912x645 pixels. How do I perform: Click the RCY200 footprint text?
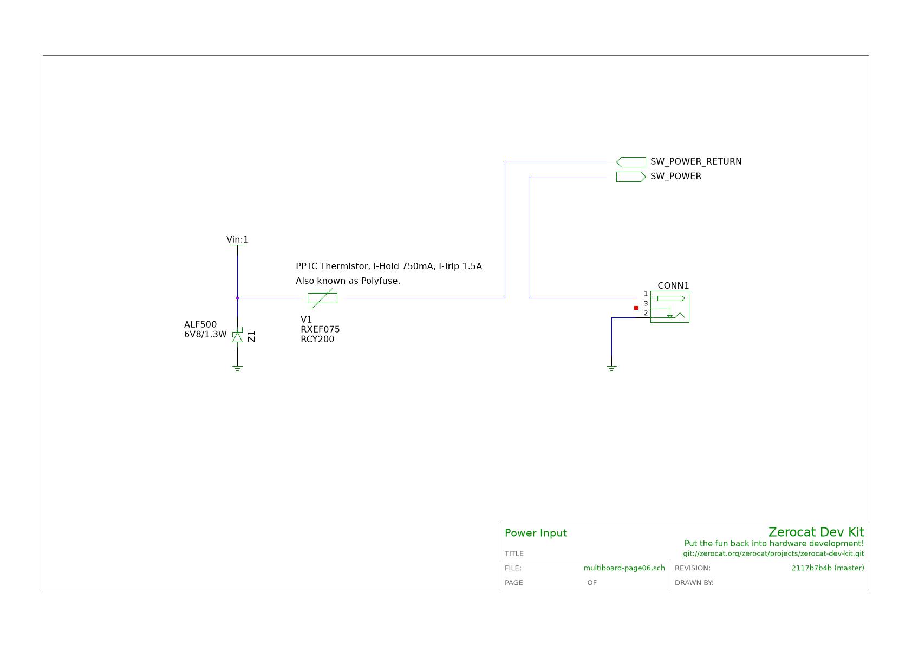[317, 339]
